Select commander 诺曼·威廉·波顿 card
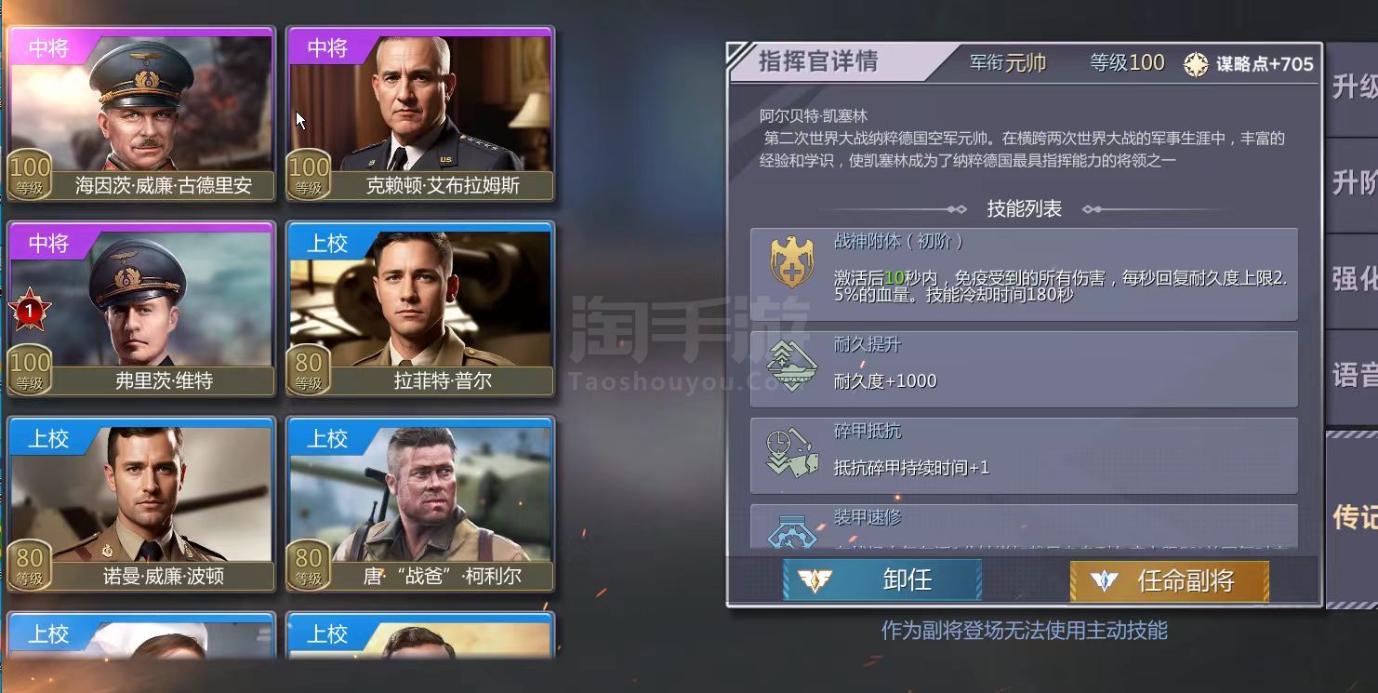Image resolution: width=1378 pixels, height=693 pixels. pos(141,504)
